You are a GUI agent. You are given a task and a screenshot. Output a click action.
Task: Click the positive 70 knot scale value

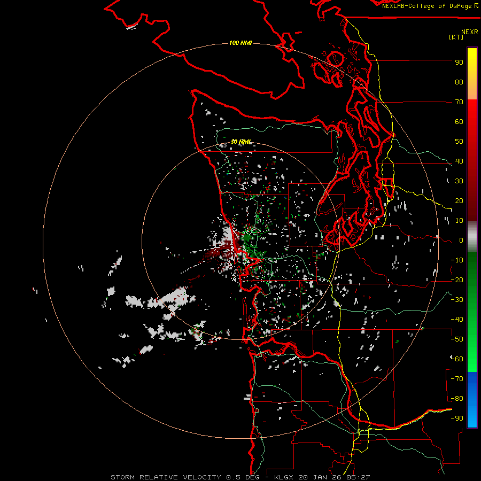[x=459, y=102]
